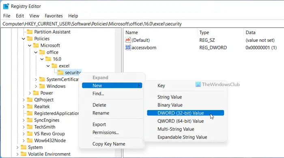Viewport: 284px width, 158px height.
Task: Open the Favorites menu
Action: (x=54, y=16)
